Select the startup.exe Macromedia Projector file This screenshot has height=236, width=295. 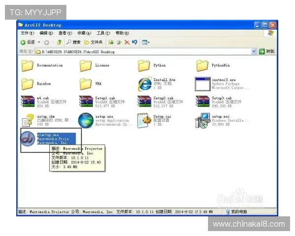tap(28, 139)
